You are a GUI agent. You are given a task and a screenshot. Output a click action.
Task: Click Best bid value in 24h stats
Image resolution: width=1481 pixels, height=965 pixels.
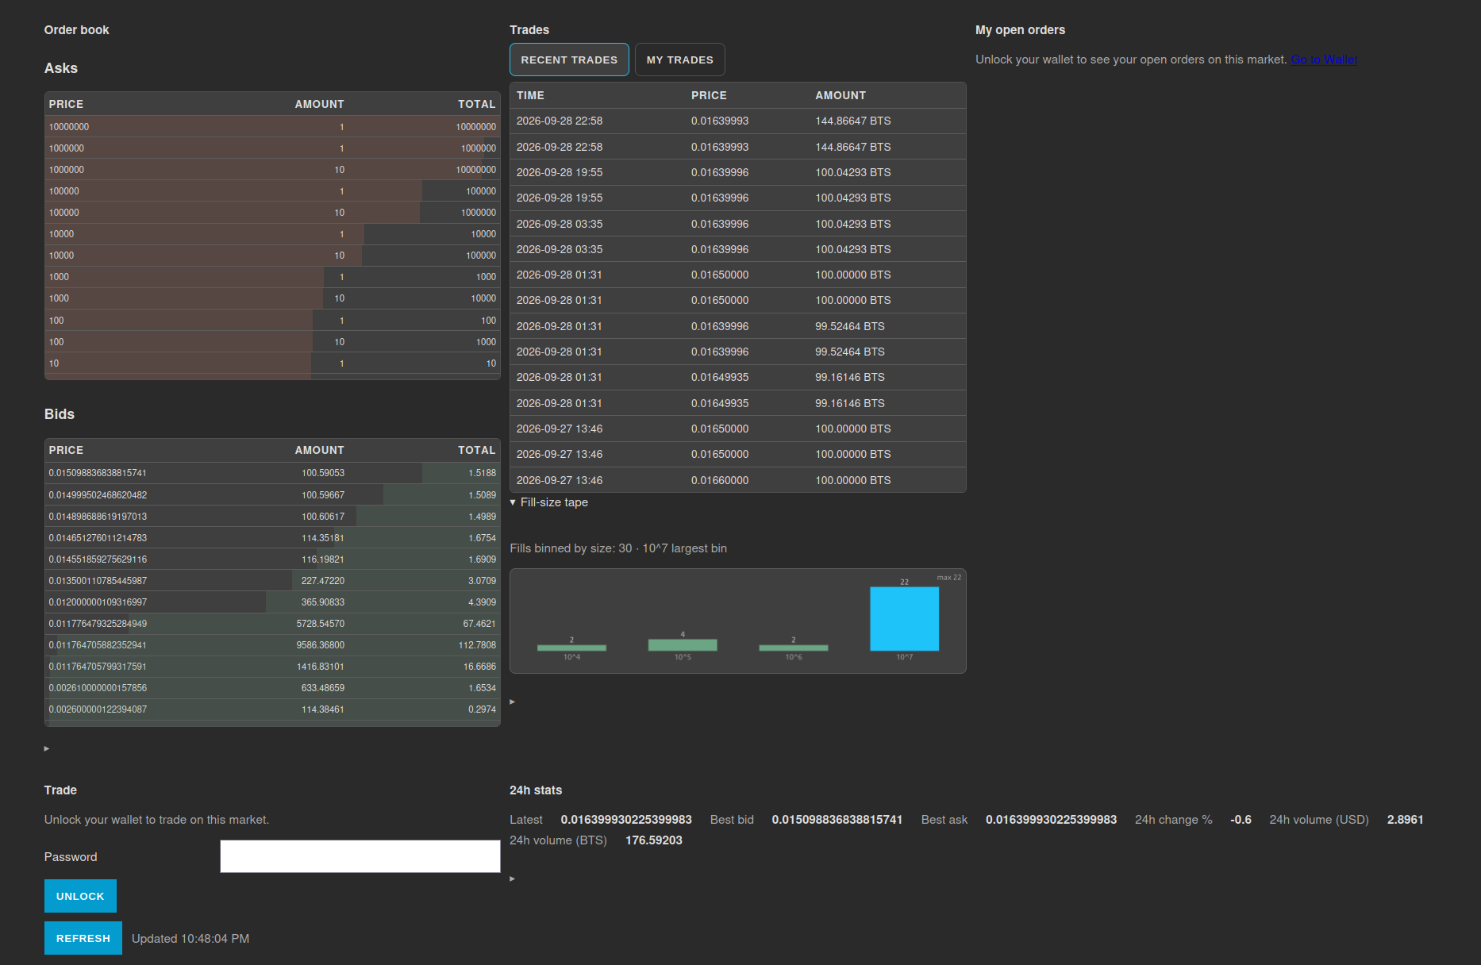pyautogui.click(x=837, y=820)
